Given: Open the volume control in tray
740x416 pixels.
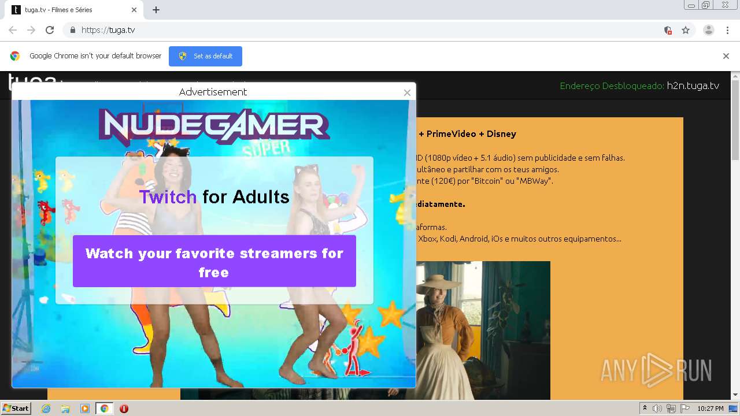Looking at the screenshot, I should [x=657, y=408].
